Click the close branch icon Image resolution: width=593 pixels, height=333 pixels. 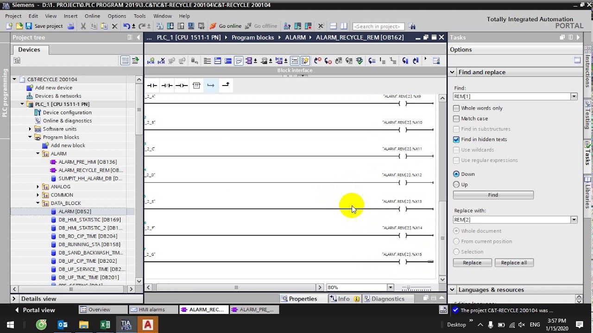click(226, 85)
